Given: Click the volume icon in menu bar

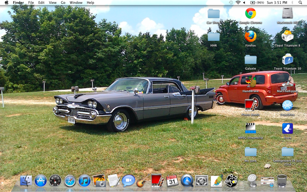Looking at the screenshot, I should click(244, 3).
